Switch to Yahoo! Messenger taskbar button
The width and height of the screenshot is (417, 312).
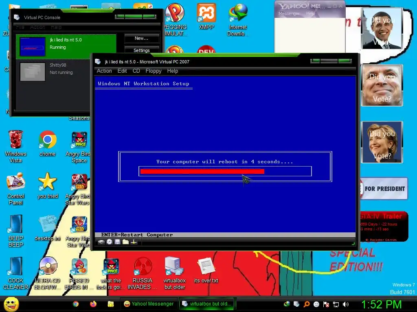149,304
